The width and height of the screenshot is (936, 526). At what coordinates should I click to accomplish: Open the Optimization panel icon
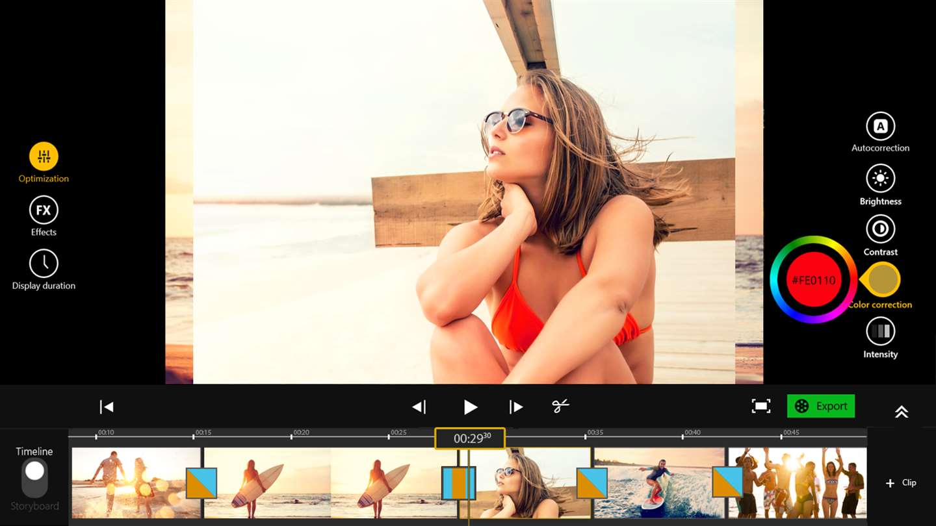click(x=44, y=157)
